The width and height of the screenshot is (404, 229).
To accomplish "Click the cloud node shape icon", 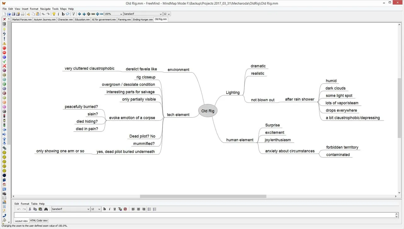I will pos(67,14).
